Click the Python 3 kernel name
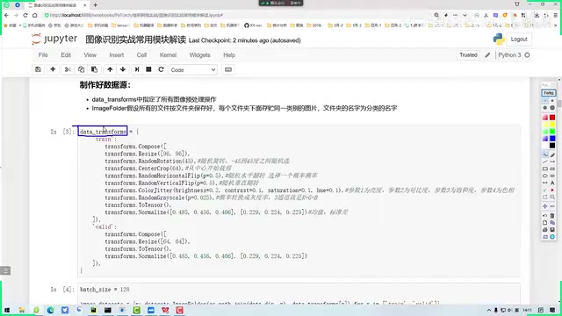562x316 pixels. [509, 54]
